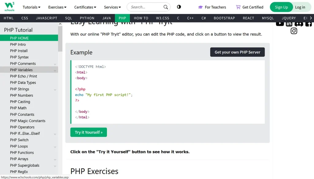Screen dimensions: 314x179
Task: Expand PHP Strings submenu arrow
Action: coord(55,89)
